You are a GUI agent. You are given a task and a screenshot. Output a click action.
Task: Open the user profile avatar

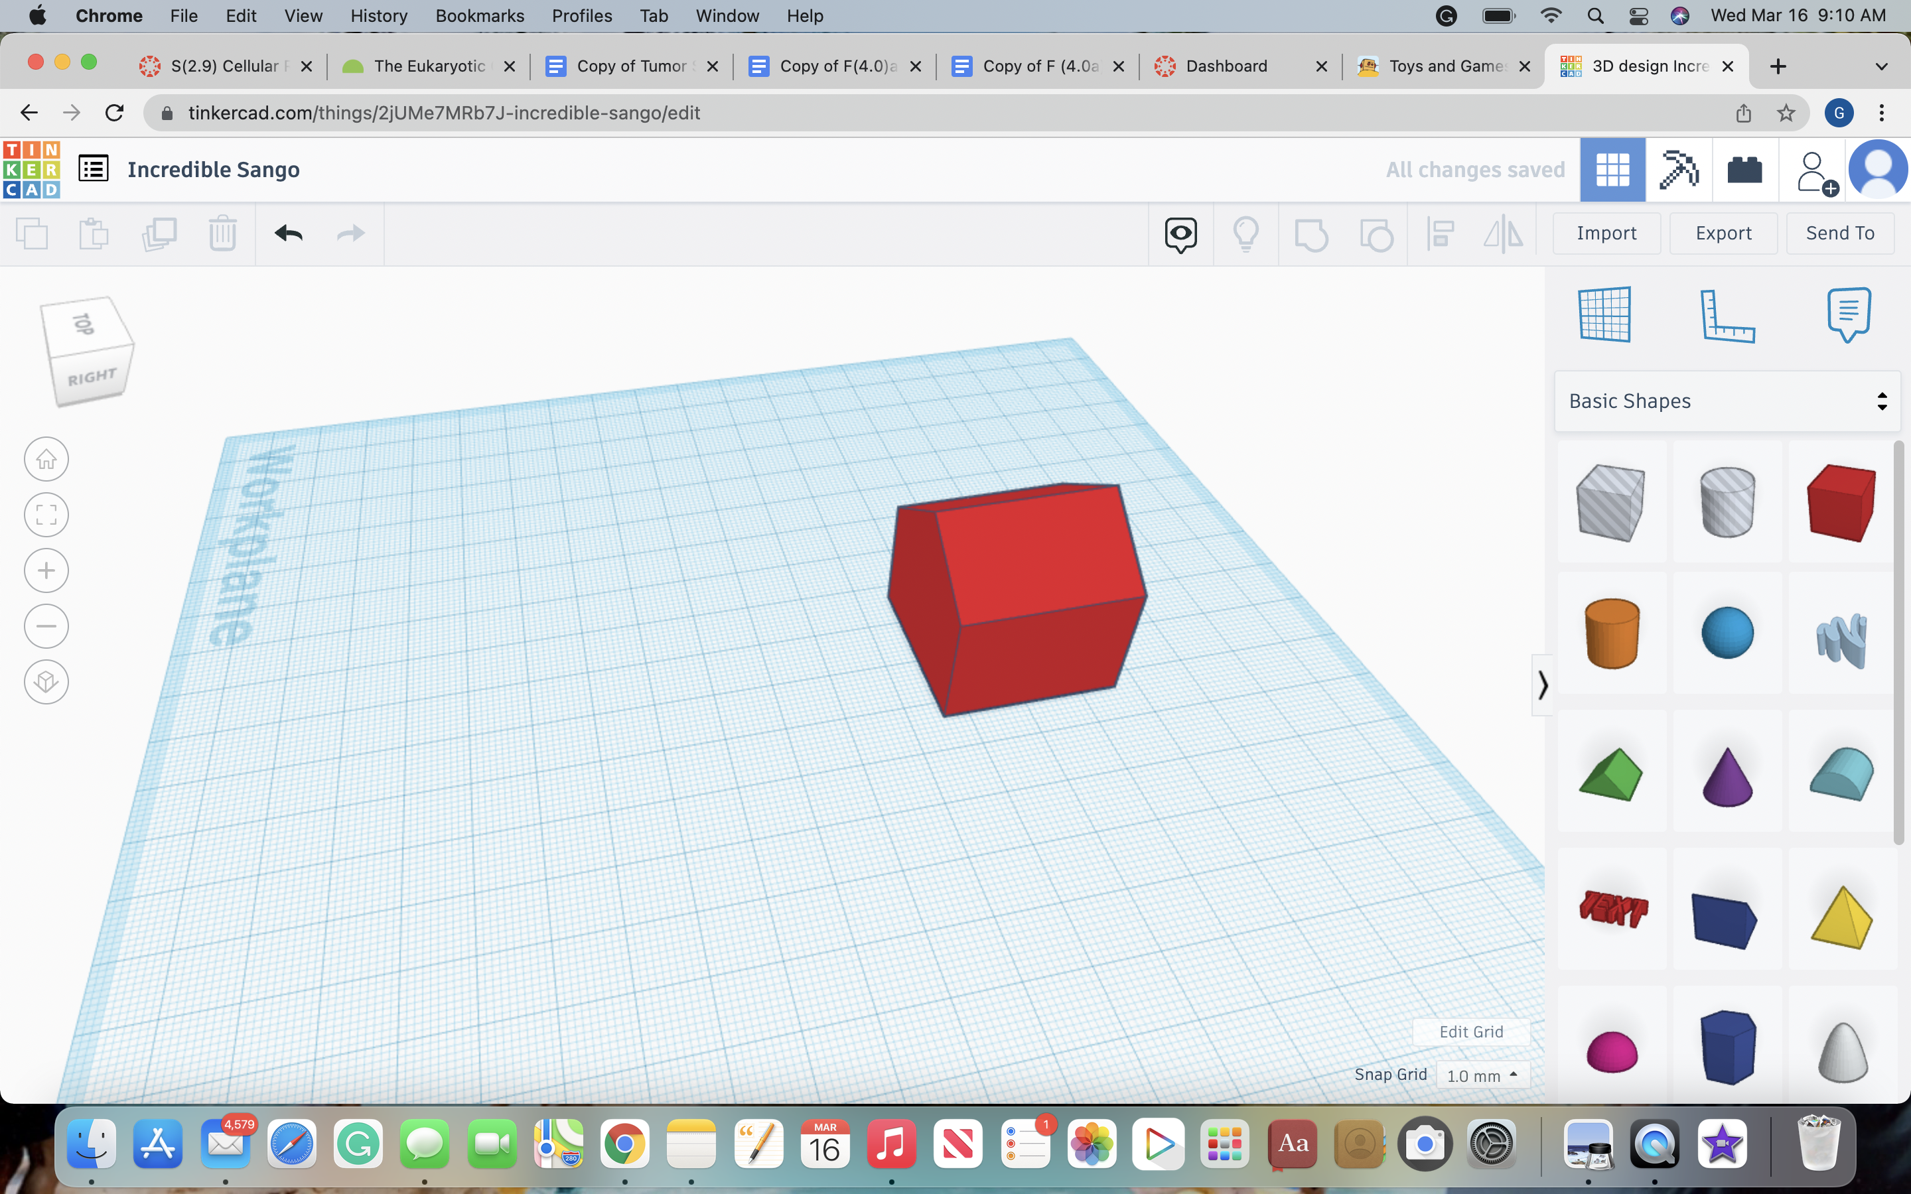[1878, 169]
